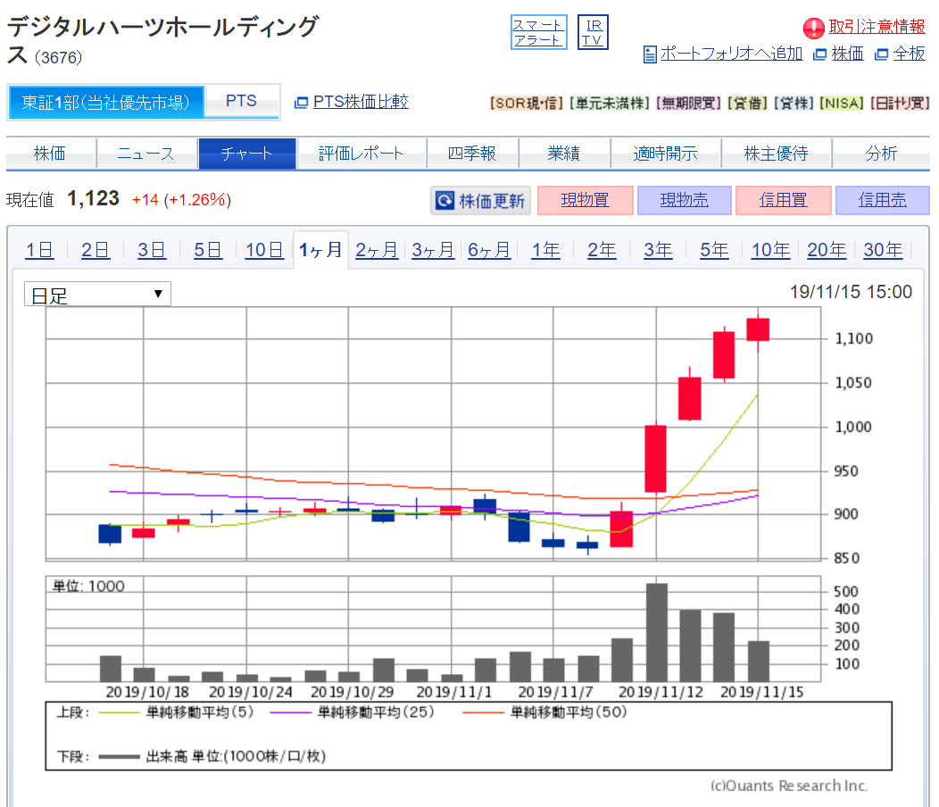Open the 日足 chart interval dropdown
Image resolution: width=939 pixels, height=807 pixels.
click(x=97, y=295)
